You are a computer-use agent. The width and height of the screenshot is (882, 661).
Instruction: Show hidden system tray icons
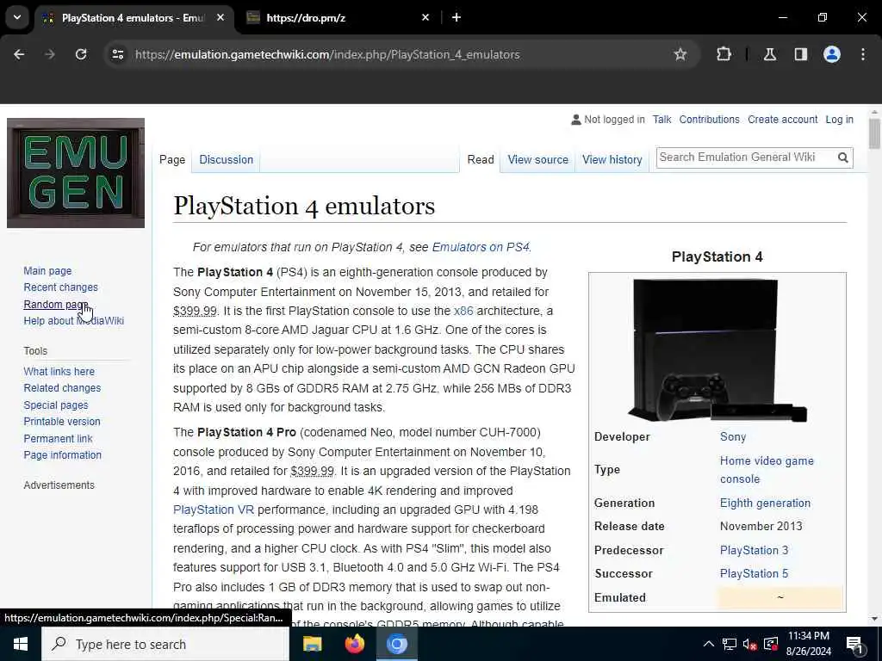pyautogui.click(x=709, y=644)
